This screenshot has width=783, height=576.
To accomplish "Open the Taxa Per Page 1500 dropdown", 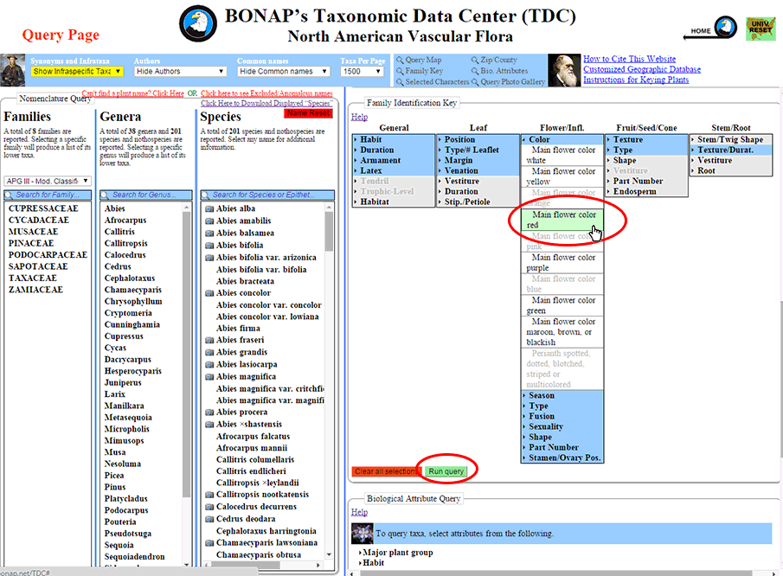I will tap(362, 72).
